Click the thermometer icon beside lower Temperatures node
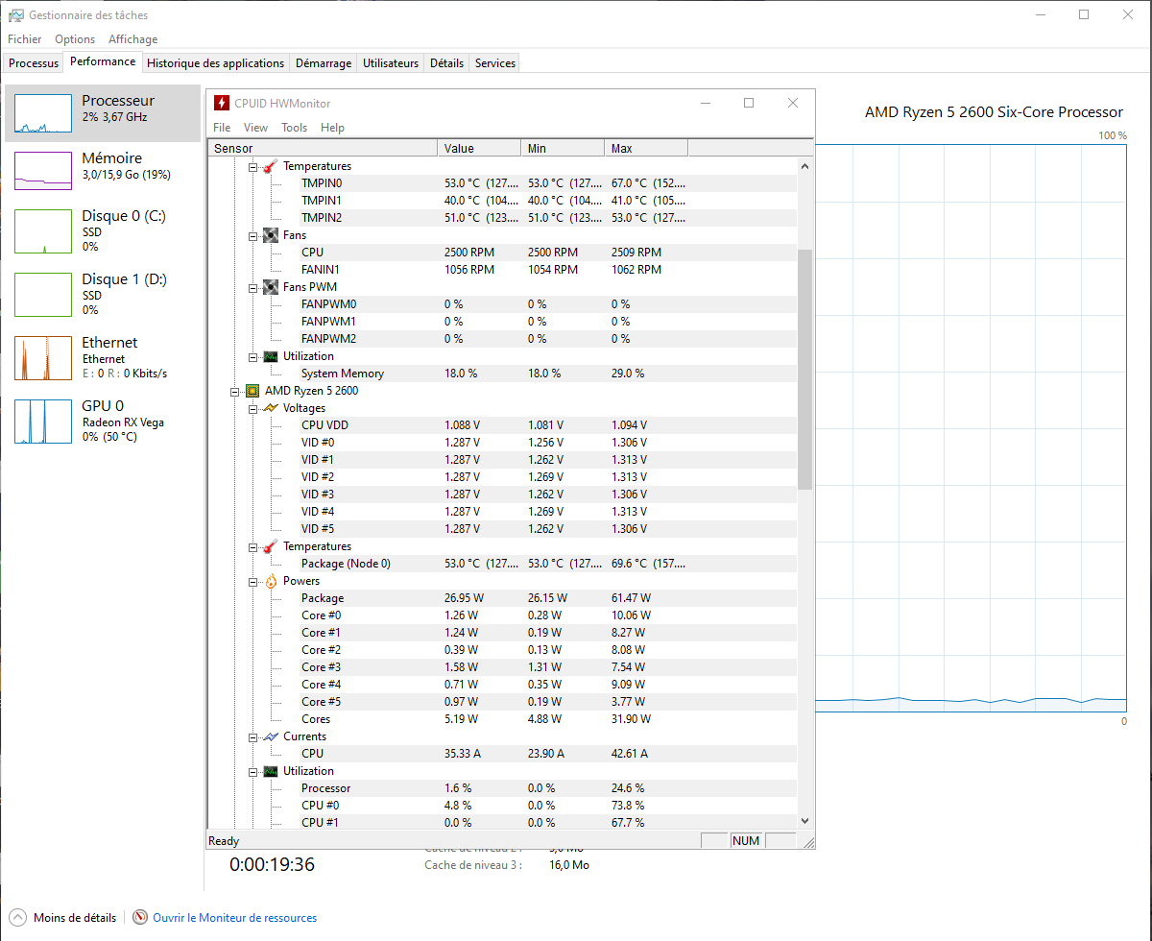The image size is (1152, 941). pos(271,546)
